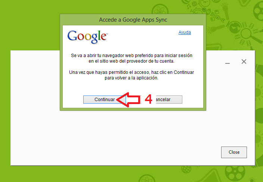
Task: Click the Close button in white window
Action: 234,152
